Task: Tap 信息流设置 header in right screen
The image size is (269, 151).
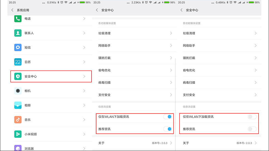Action: point(189,107)
